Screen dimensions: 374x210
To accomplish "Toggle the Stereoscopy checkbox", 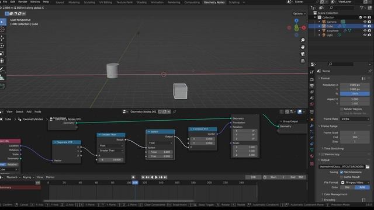I will 323,154.
